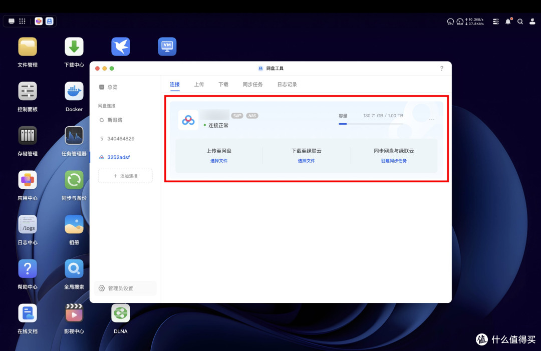
Task: Launch the DLNA app icon
Action: click(x=120, y=313)
